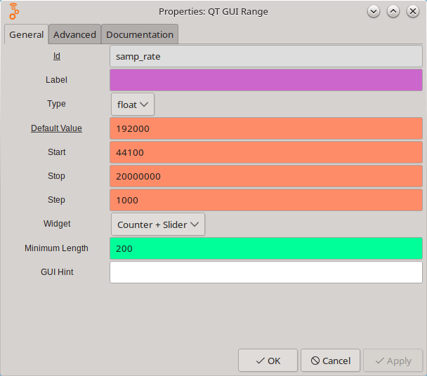Minimize the Properties dialog window
The height and width of the screenshot is (376, 427).
[x=374, y=11]
